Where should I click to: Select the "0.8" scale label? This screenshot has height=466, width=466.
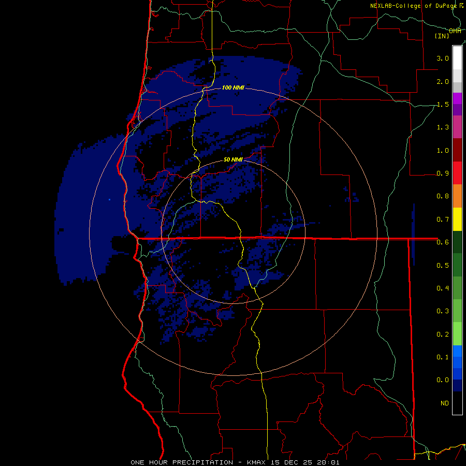pos(443,196)
